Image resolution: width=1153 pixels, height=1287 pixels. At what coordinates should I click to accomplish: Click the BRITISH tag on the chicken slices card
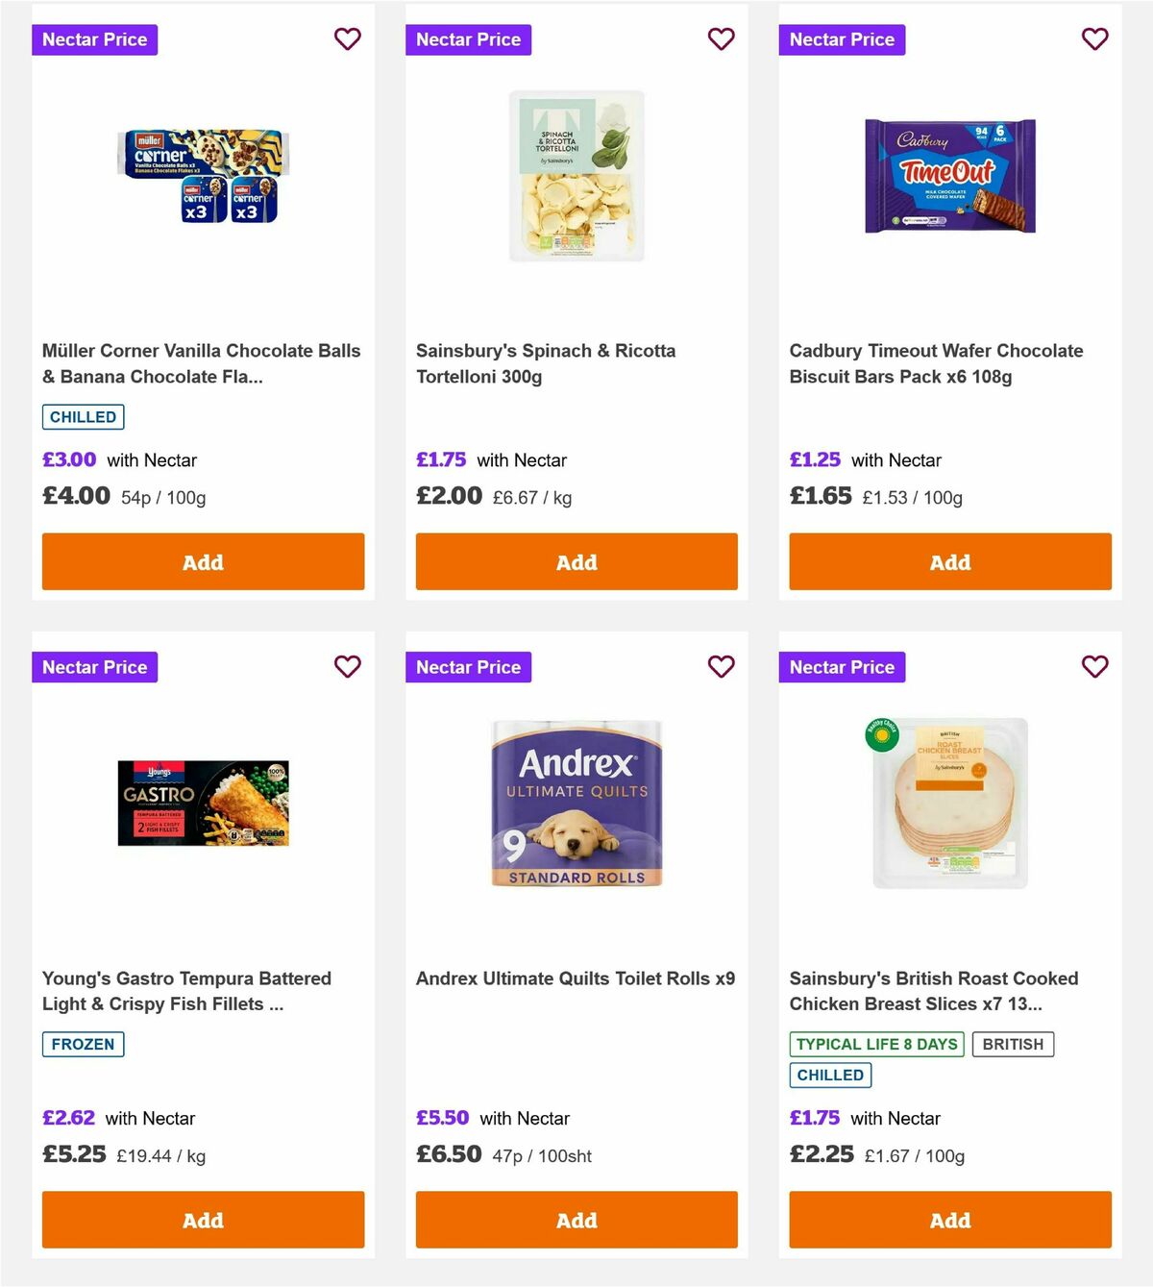coord(1013,1044)
